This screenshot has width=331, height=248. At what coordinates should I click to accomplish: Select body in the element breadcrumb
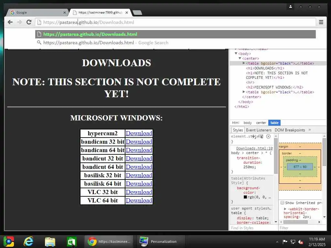248,123
